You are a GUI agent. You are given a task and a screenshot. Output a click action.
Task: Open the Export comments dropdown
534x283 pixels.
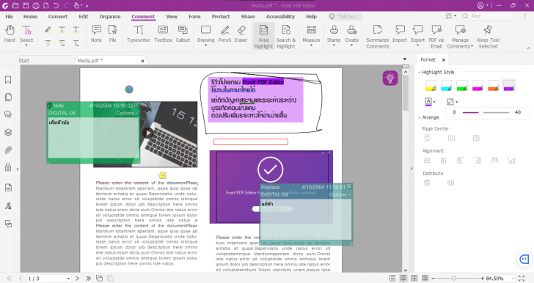tap(417, 45)
